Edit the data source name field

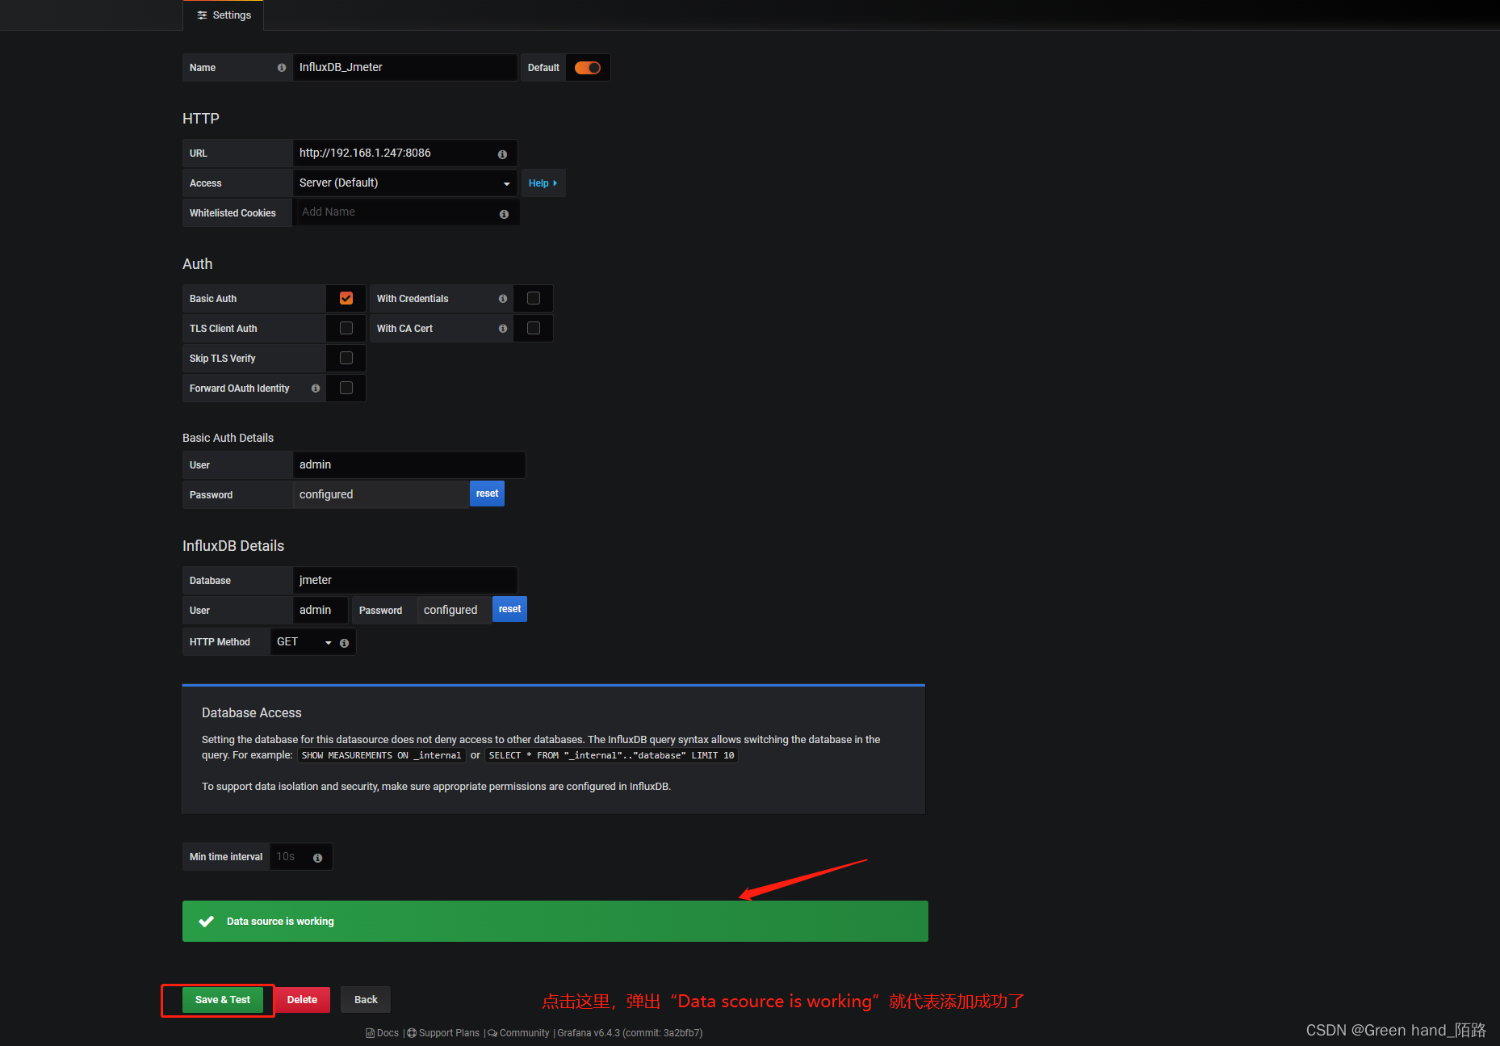[x=404, y=68]
